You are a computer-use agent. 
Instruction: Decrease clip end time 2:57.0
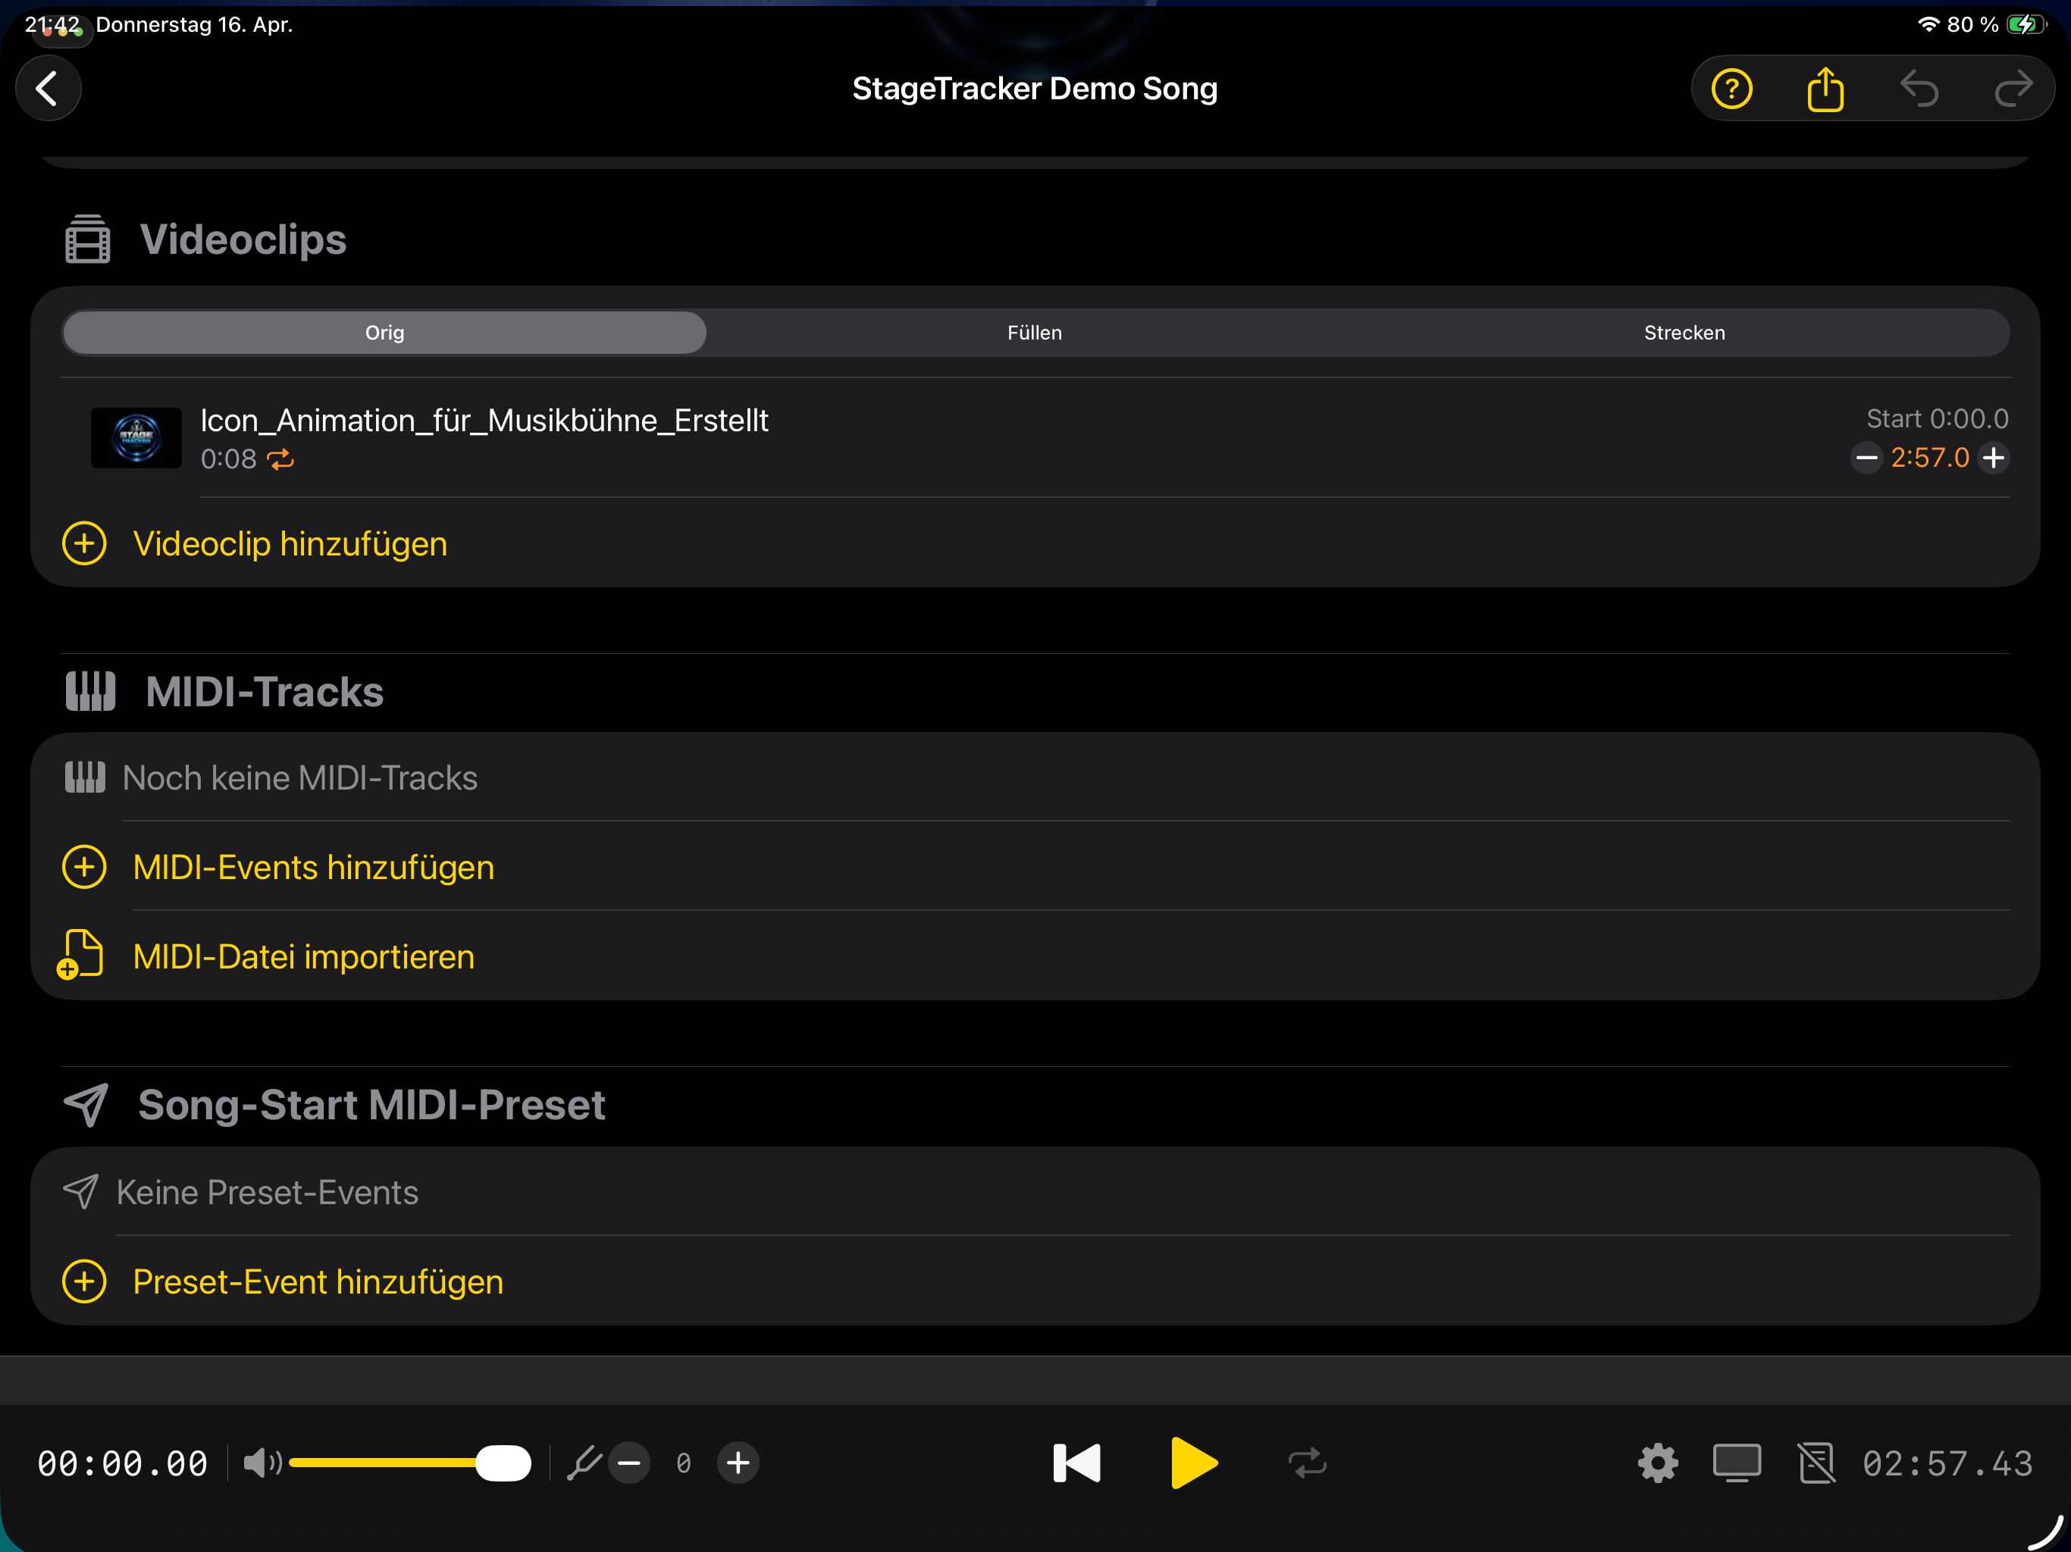pyautogui.click(x=1866, y=458)
